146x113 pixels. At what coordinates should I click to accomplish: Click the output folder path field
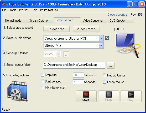74,65
